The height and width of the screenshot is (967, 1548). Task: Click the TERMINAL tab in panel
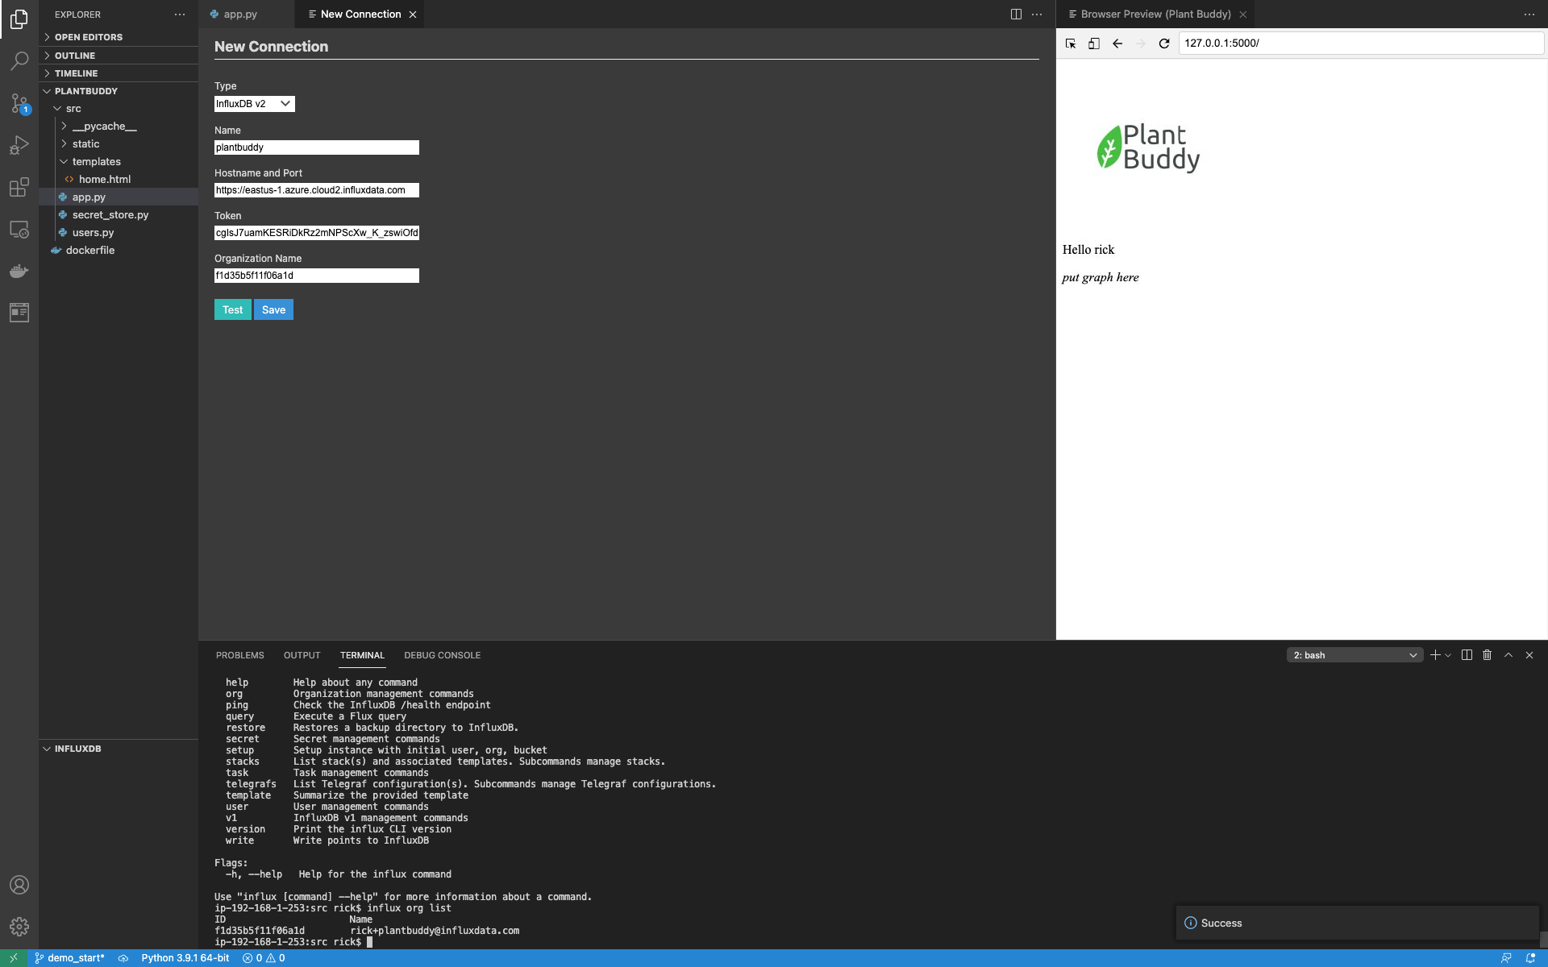[362, 654]
